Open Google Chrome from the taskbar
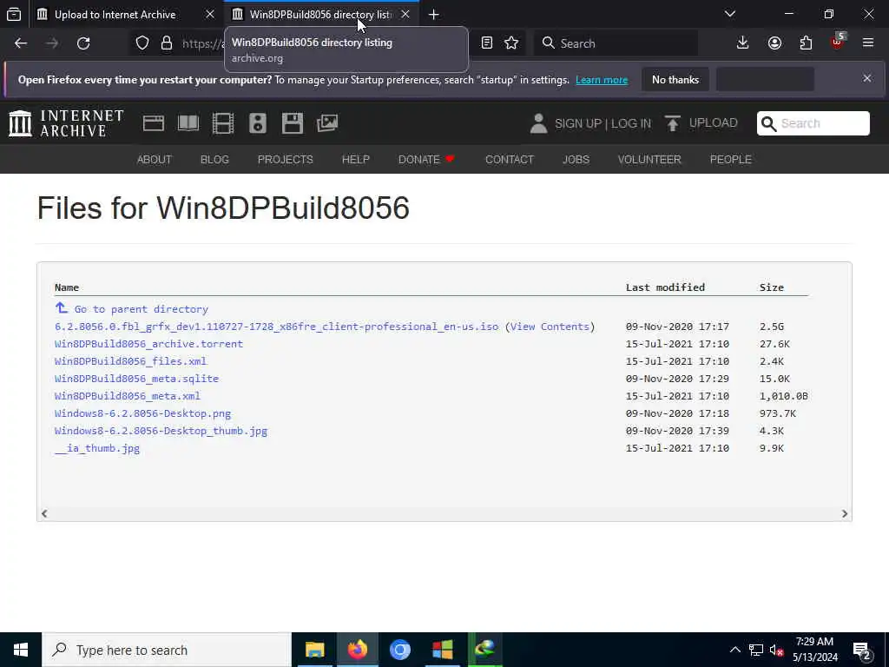 [399, 650]
